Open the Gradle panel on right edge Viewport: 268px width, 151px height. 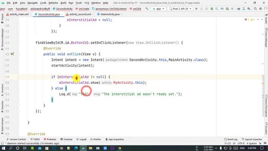coord(266,19)
